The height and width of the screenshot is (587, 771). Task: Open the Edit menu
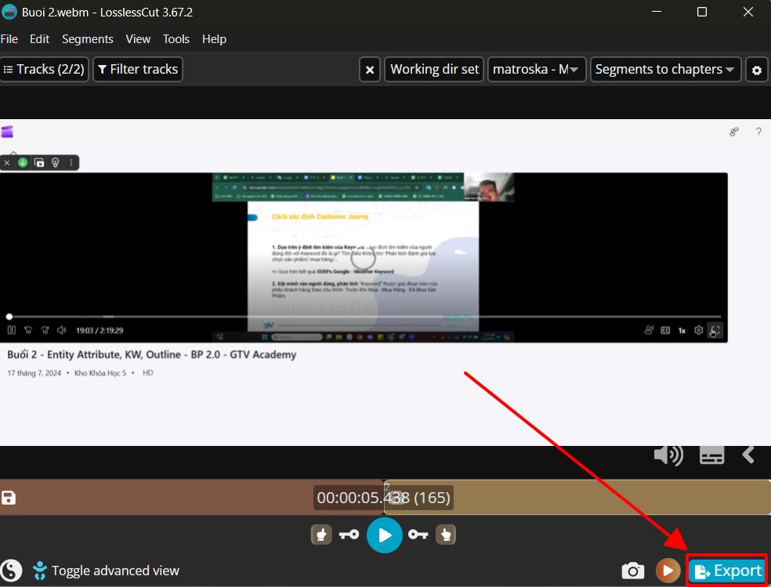pos(39,39)
